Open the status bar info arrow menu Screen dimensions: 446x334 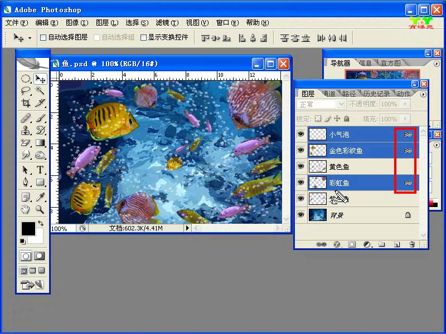[187, 228]
